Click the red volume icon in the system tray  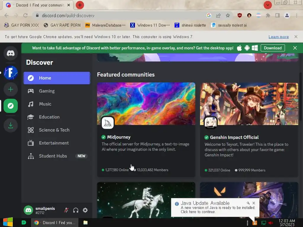point(271,223)
